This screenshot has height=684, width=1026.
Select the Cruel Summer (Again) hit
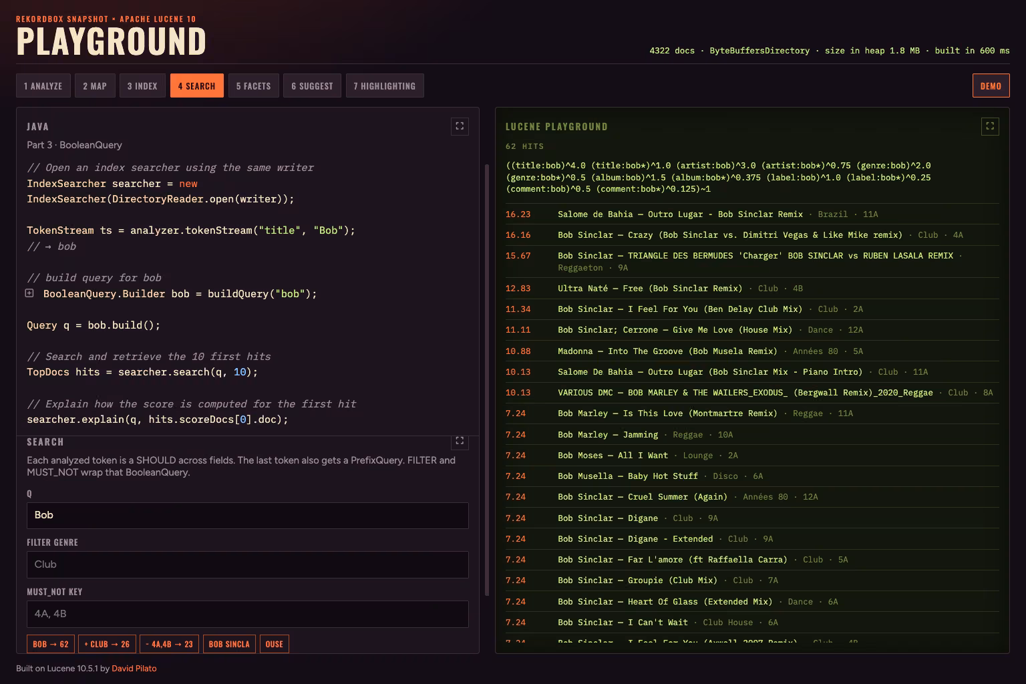tap(752, 497)
